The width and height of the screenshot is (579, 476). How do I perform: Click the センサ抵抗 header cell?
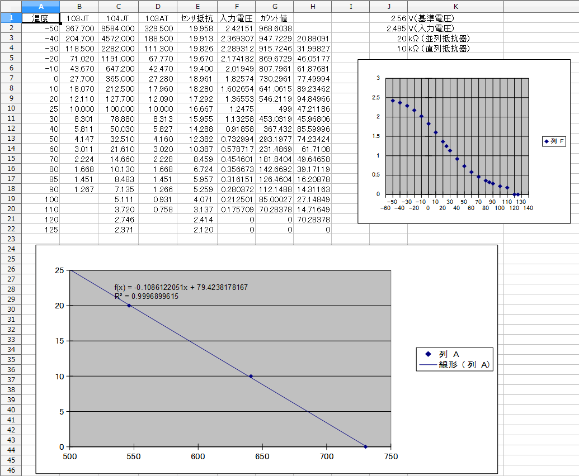click(x=197, y=18)
